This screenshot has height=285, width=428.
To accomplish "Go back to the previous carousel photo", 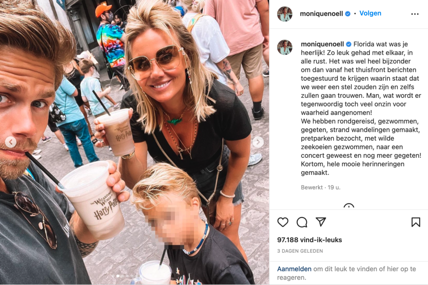I will click(x=10, y=142).
